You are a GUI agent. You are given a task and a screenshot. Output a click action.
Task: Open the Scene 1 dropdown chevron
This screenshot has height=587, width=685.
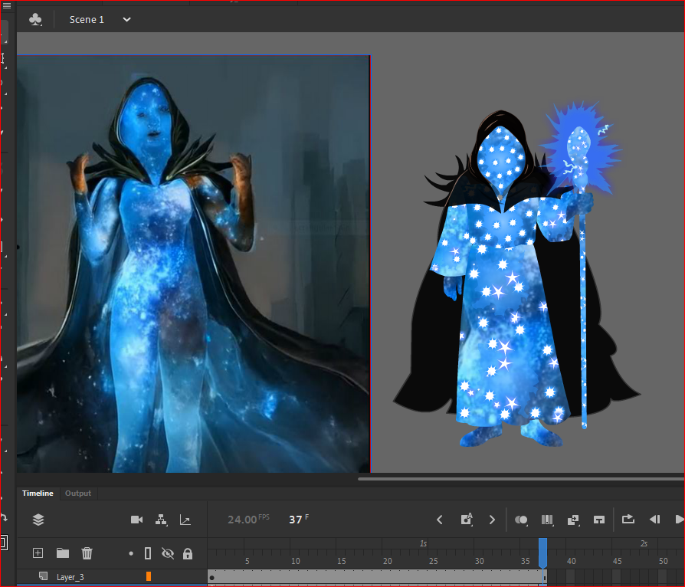(x=126, y=20)
